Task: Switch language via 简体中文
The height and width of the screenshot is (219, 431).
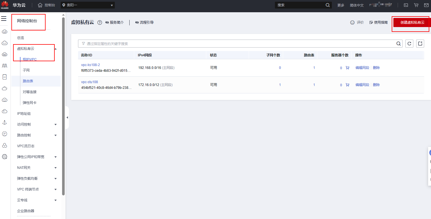Action: click(357, 5)
